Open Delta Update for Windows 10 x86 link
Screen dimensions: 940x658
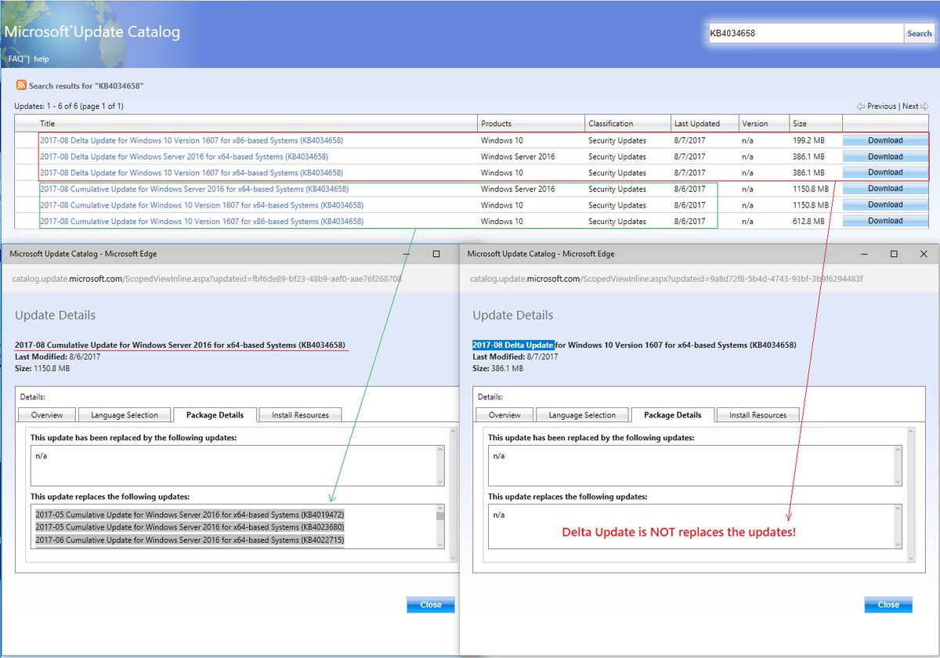[x=191, y=141]
